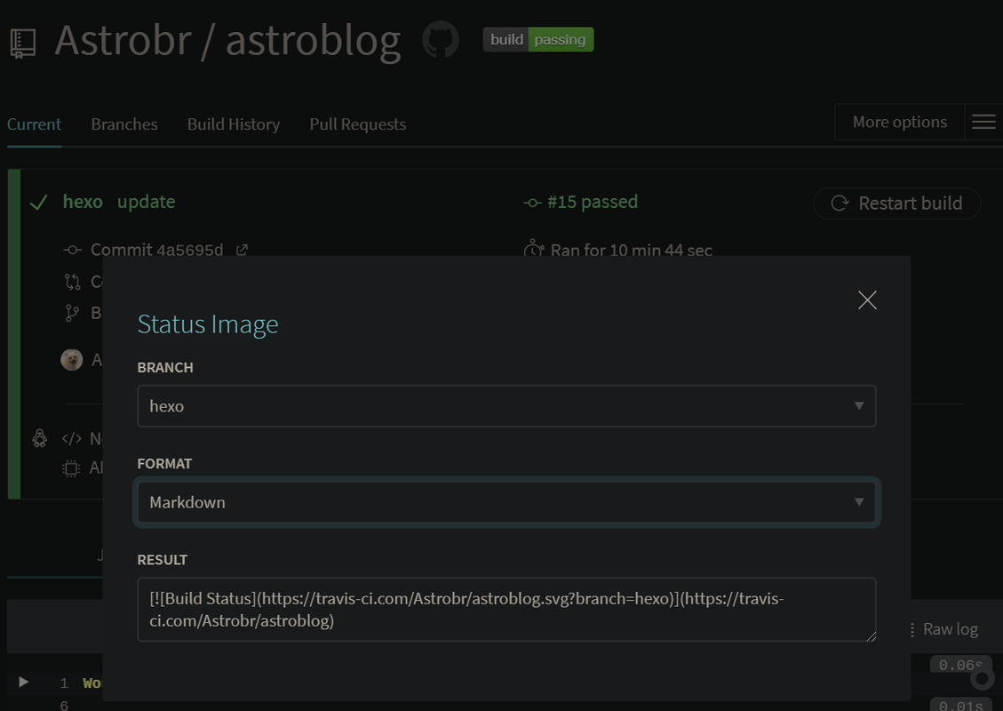Open the GitHub repository icon
The image size is (1003, 711).
(x=441, y=40)
